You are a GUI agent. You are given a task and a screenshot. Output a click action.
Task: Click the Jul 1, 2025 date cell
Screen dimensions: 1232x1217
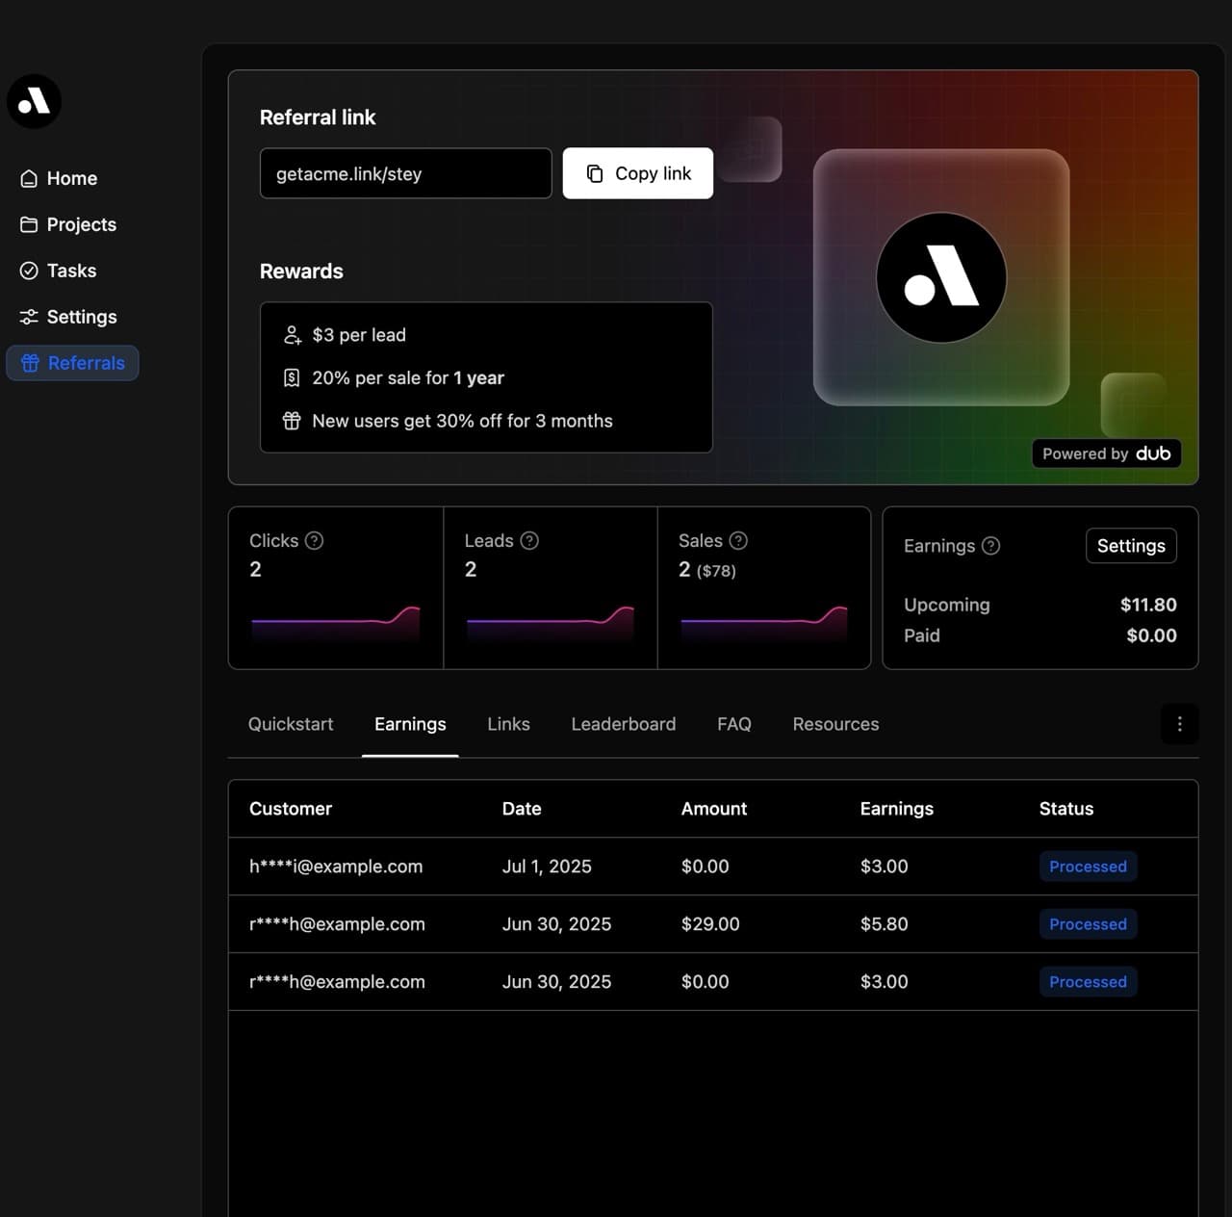[x=547, y=867]
